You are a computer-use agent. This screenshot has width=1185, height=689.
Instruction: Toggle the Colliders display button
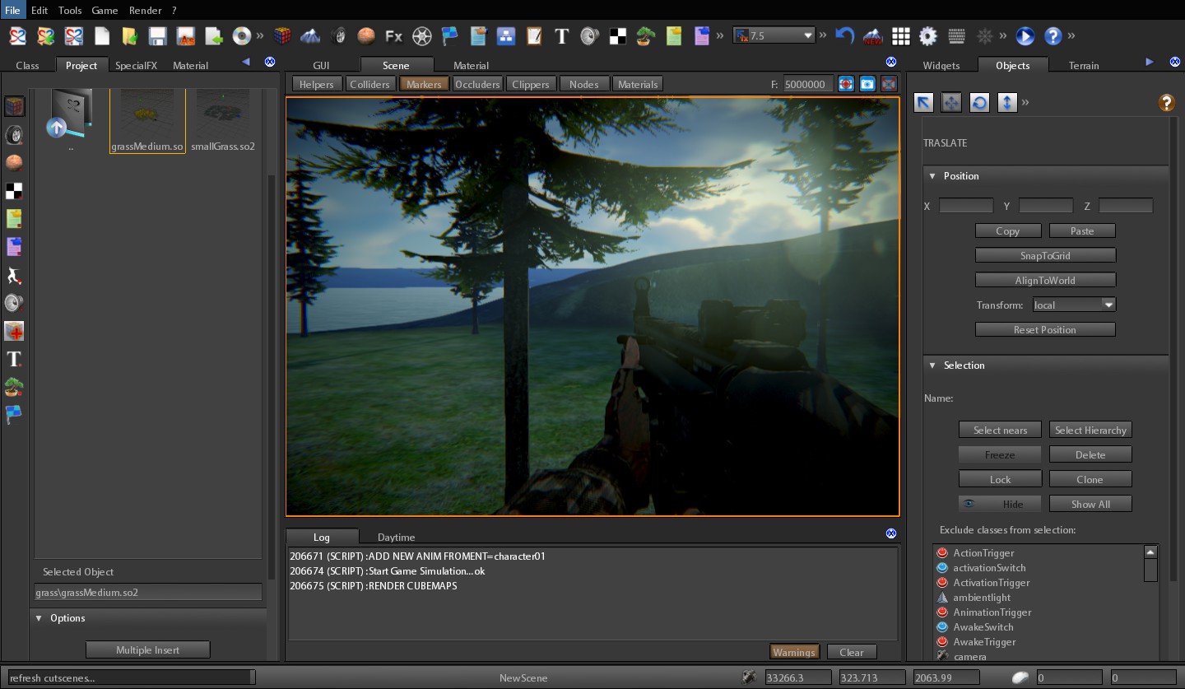[369, 84]
